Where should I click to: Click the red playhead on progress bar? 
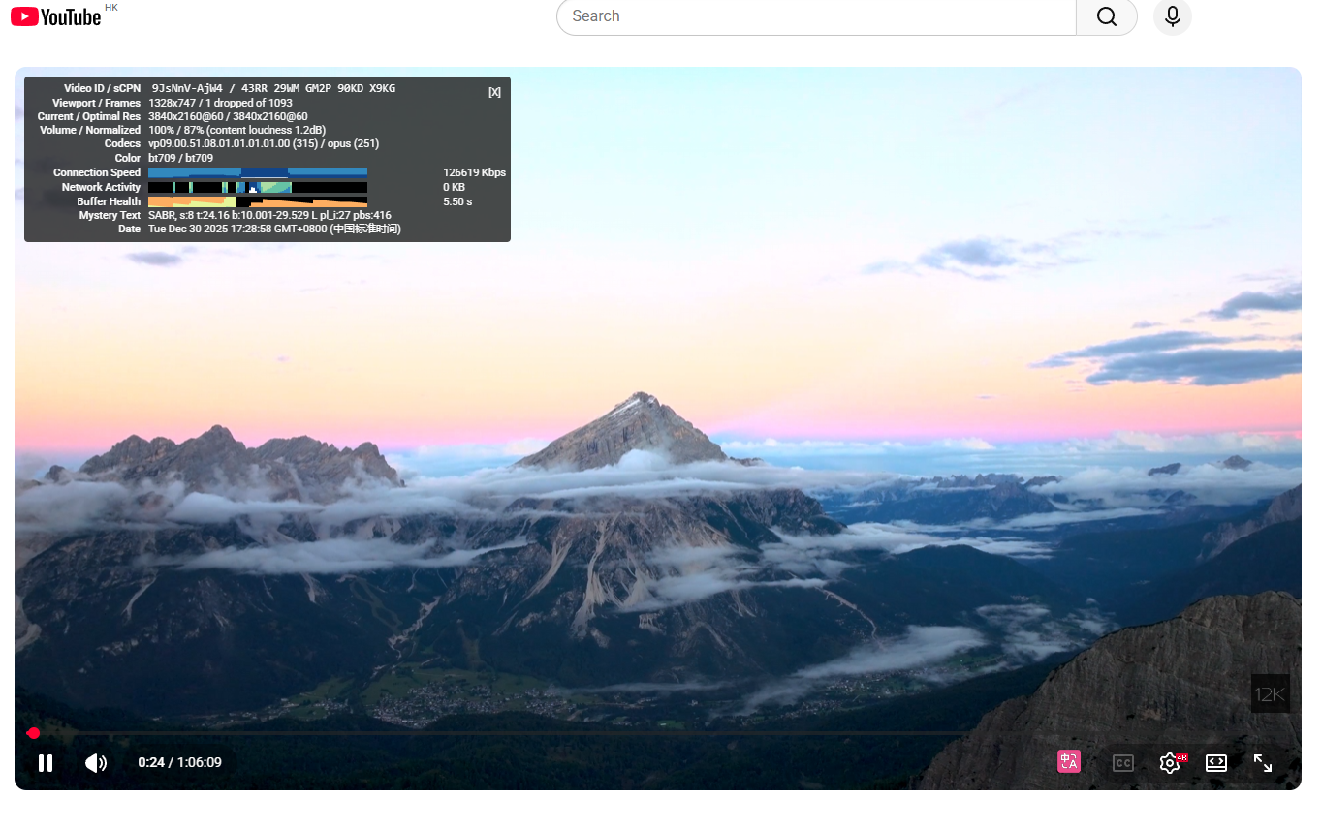pos(33,733)
